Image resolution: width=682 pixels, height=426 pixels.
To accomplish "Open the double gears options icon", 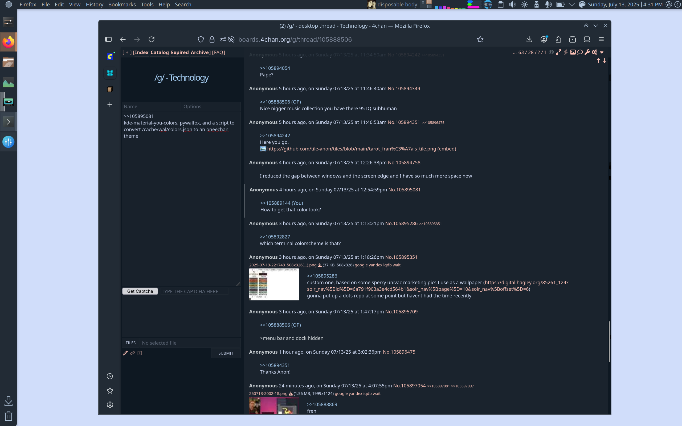I will [x=595, y=52].
